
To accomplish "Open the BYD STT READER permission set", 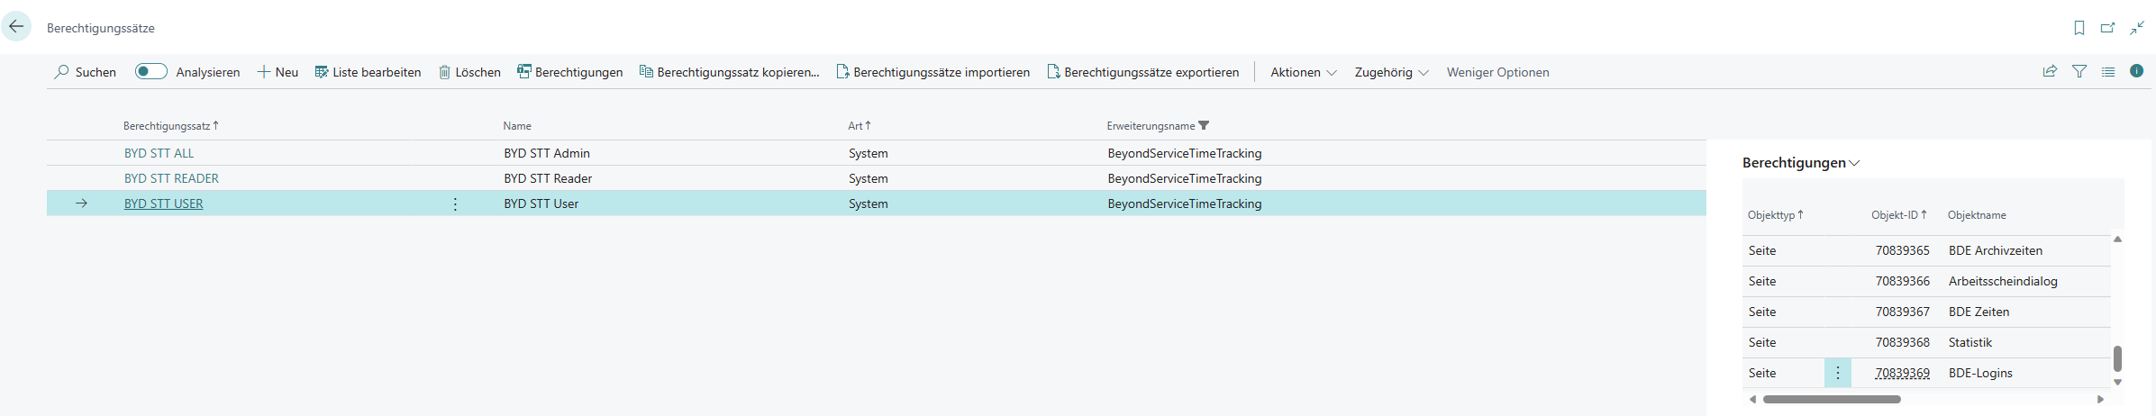I will (x=171, y=178).
